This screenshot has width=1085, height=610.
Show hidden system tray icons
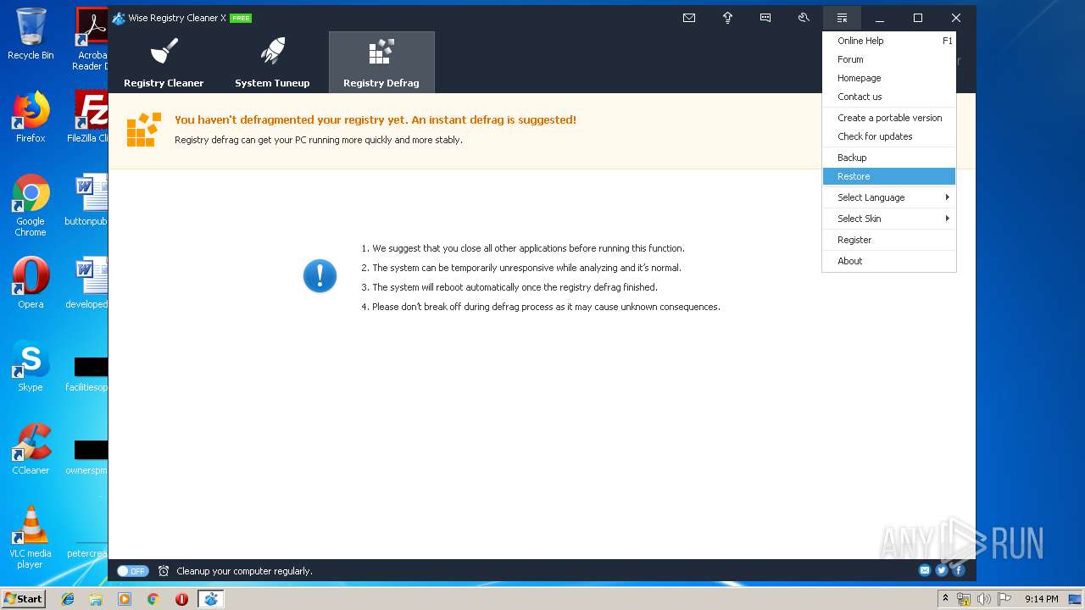click(946, 599)
